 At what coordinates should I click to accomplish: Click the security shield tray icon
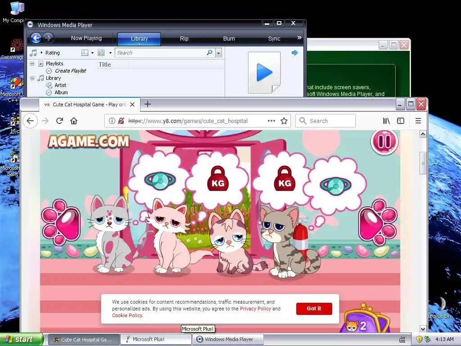(x=419, y=339)
